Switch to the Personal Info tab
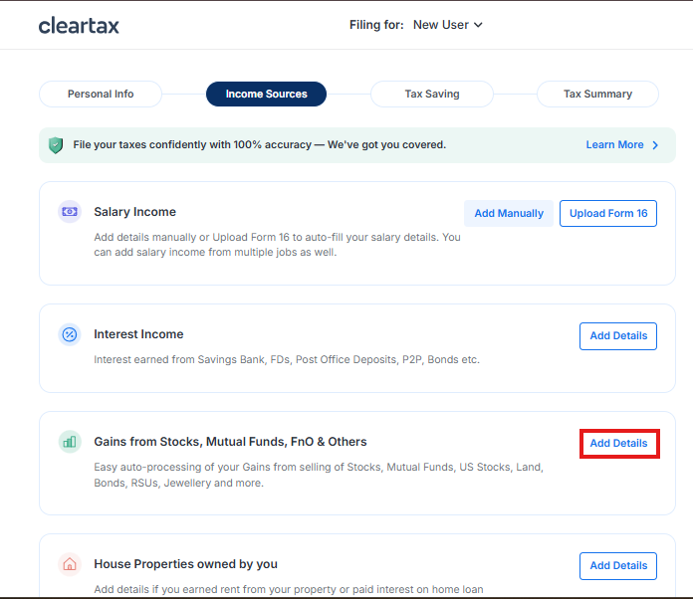The width and height of the screenshot is (693, 599). click(x=101, y=95)
